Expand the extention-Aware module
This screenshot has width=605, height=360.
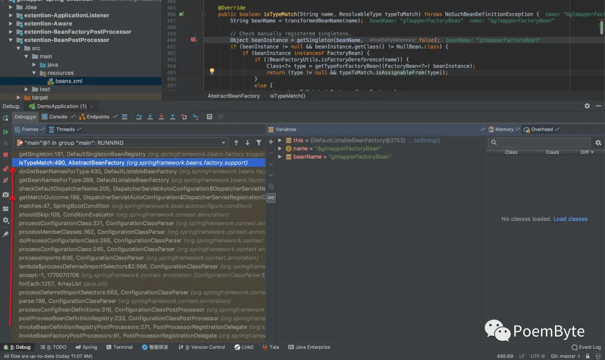click(x=11, y=23)
